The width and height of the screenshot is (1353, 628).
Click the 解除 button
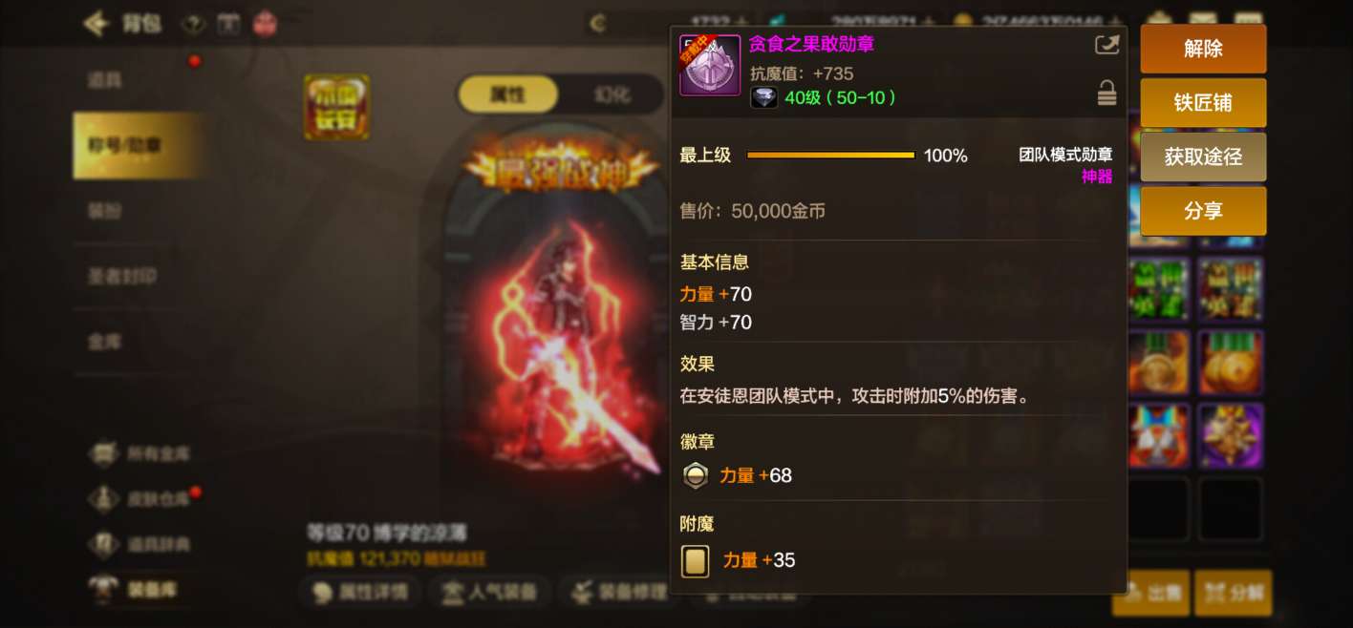click(x=1203, y=49)
